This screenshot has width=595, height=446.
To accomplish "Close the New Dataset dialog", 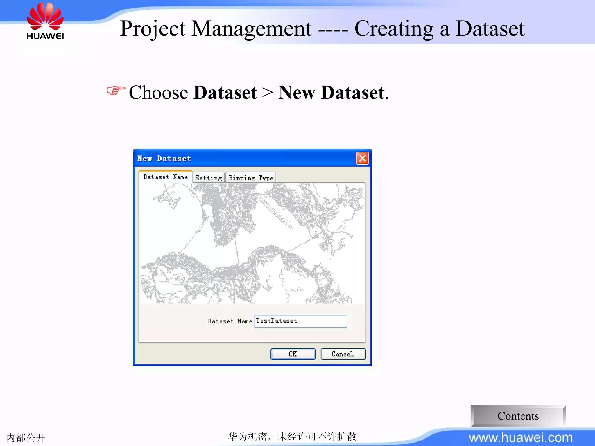I will 362,158.
